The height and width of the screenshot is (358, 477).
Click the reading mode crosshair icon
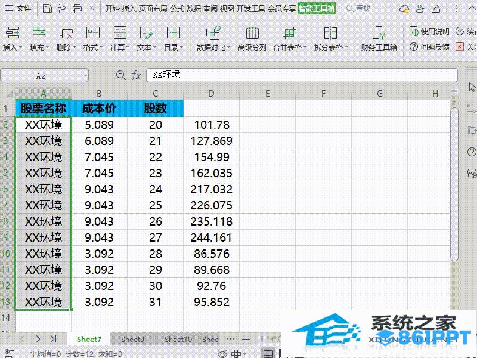click(236, 354)
